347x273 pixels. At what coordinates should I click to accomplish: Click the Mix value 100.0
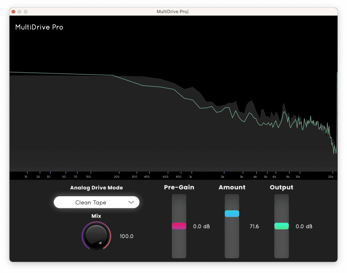127,236
